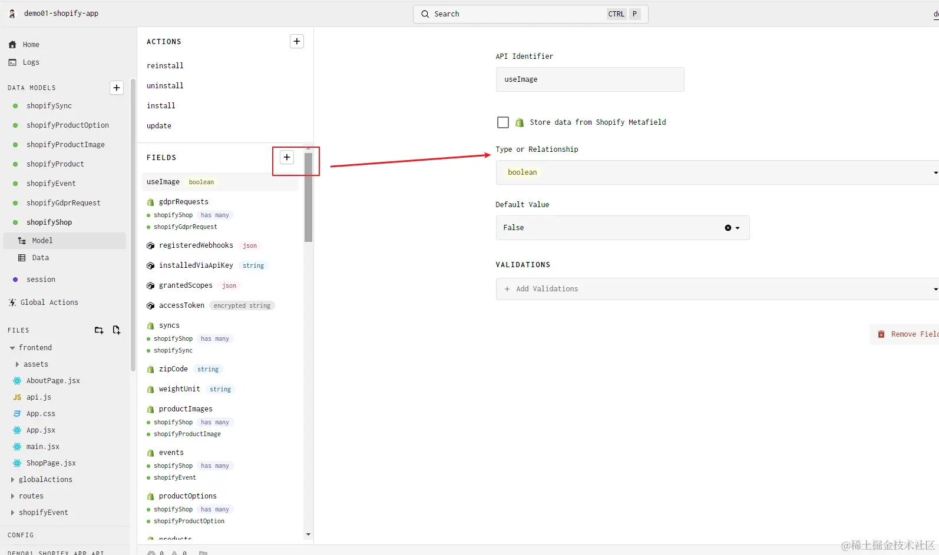Click the icon beside accessToken field

(150, 305)
